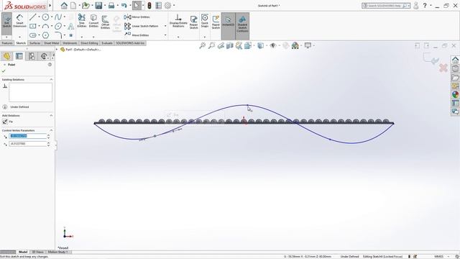Confirm the Point property with green checkmark
Screen dimensions: 460x259
[x=4, y=71]
